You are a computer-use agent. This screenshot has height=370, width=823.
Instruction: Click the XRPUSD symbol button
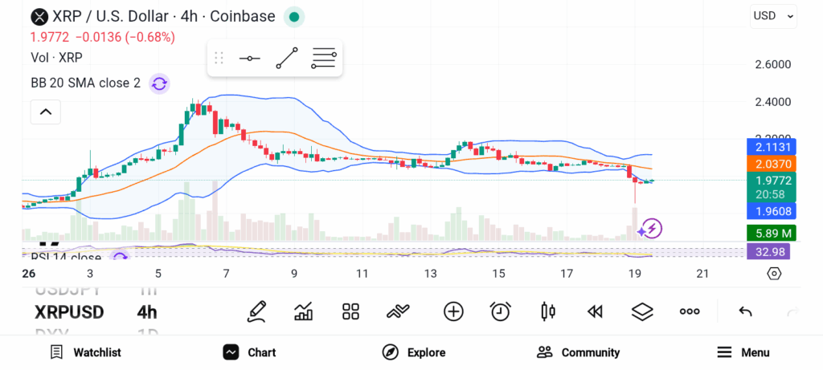point(69,312)
